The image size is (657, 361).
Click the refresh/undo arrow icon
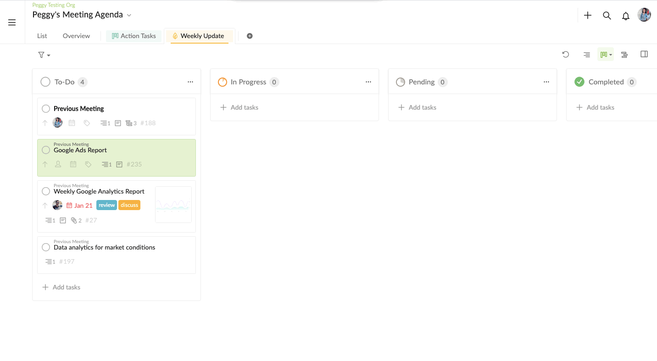pos(566,55)
